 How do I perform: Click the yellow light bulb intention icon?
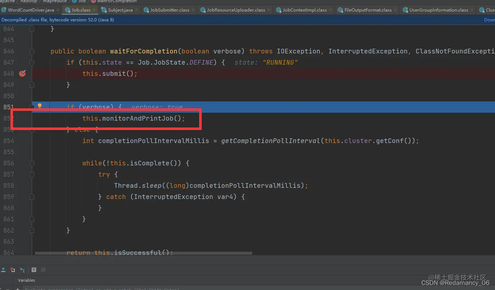coord(40,106)
